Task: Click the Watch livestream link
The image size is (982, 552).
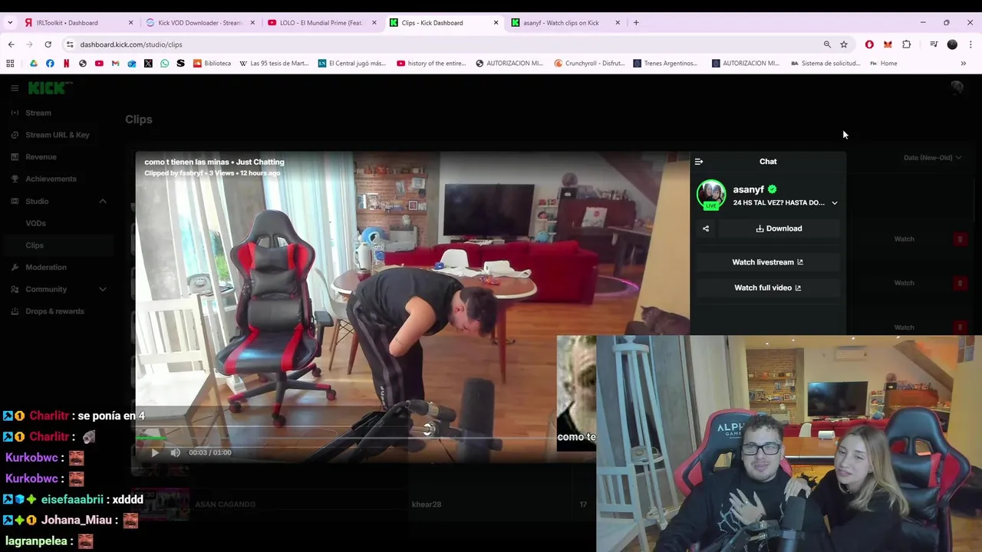Action: tap(767, 262)
